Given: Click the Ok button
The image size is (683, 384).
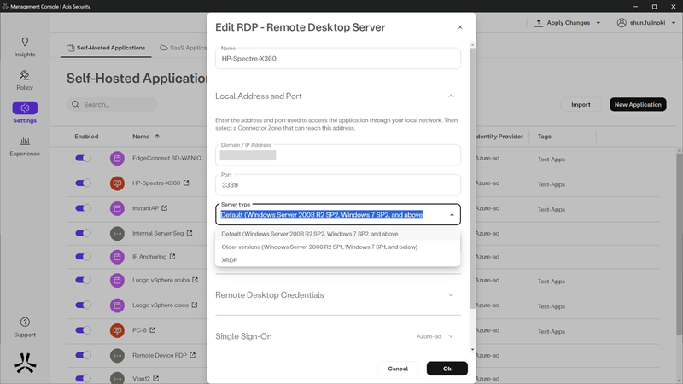Looking at the screenshot, I should click(x=447, y=369).
